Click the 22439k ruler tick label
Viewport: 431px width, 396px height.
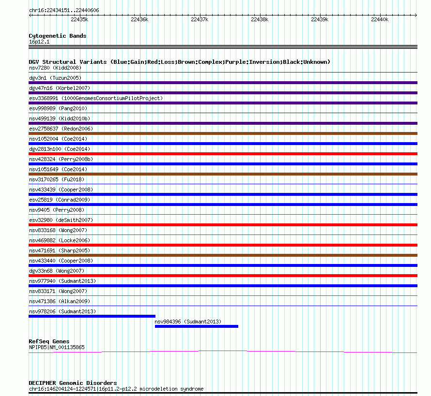tap(320, 19)
